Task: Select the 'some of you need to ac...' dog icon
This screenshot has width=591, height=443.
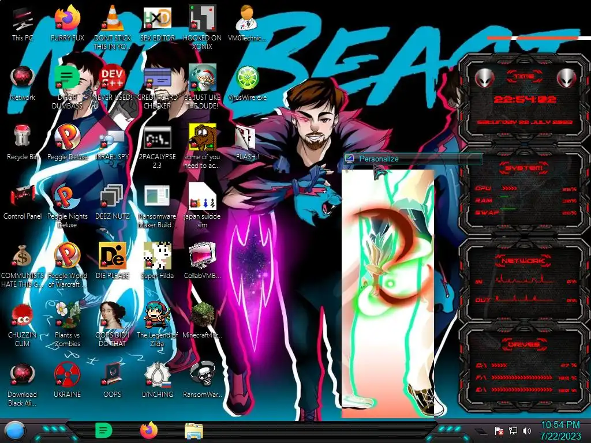Action: coord(203,146)
